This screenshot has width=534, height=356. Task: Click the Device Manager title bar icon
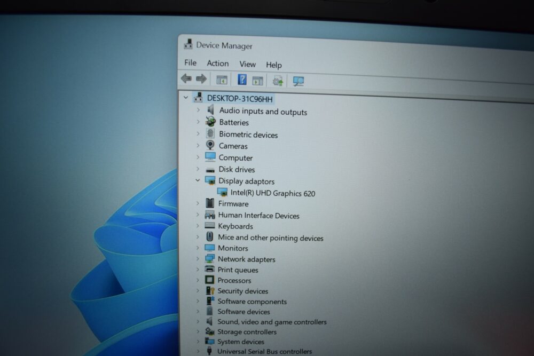point(188,44)
